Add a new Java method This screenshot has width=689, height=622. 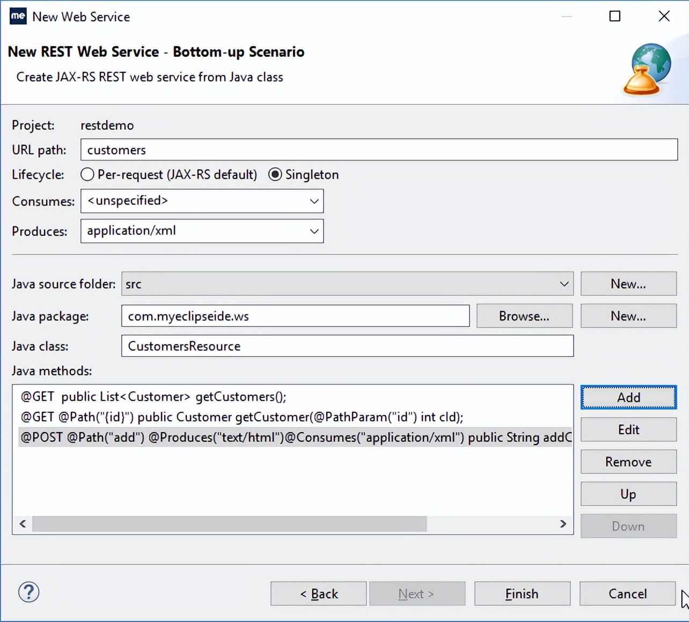[x=628, y=397]
